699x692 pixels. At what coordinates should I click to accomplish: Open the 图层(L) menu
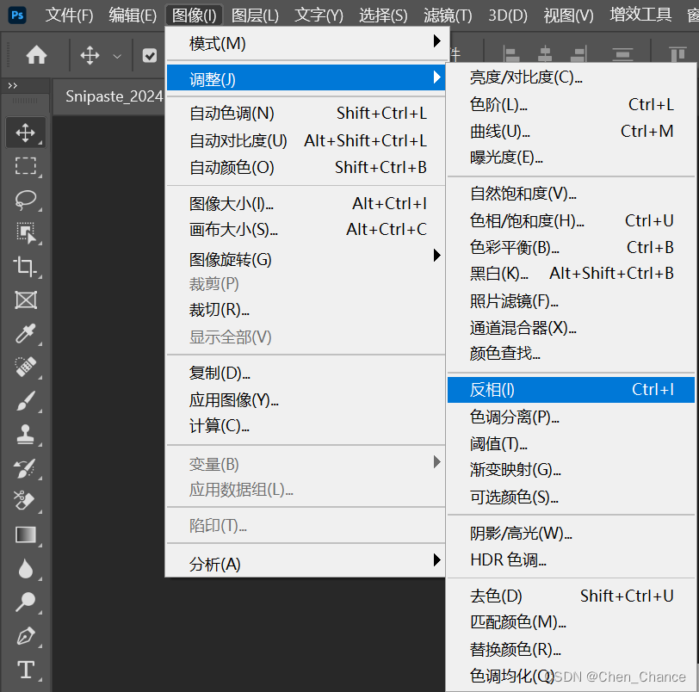coord(255,15)
